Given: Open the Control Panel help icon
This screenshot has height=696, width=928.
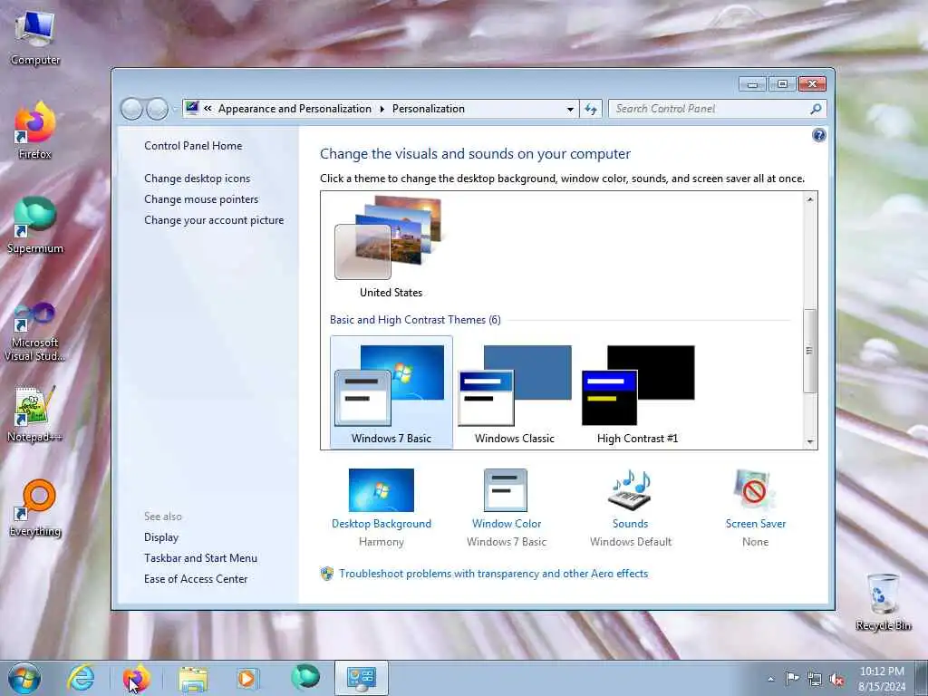Looking at the screenshot, I should (x=818, y=136).
